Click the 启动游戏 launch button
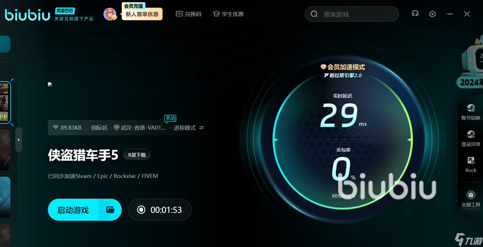This screenshot has width=483, height=247. coord(73,210)
